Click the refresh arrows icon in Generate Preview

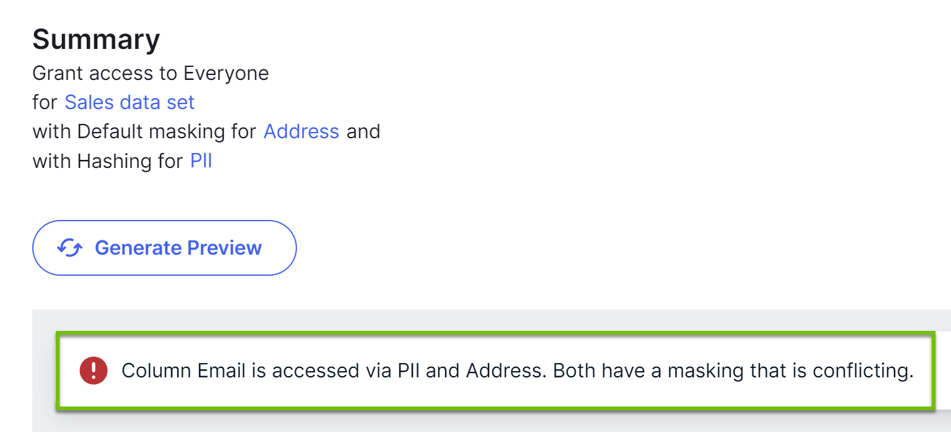point(69,248)
